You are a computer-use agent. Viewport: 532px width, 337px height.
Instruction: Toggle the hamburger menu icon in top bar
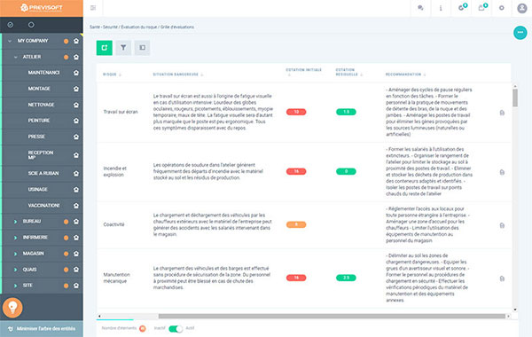tap(93, 8)
